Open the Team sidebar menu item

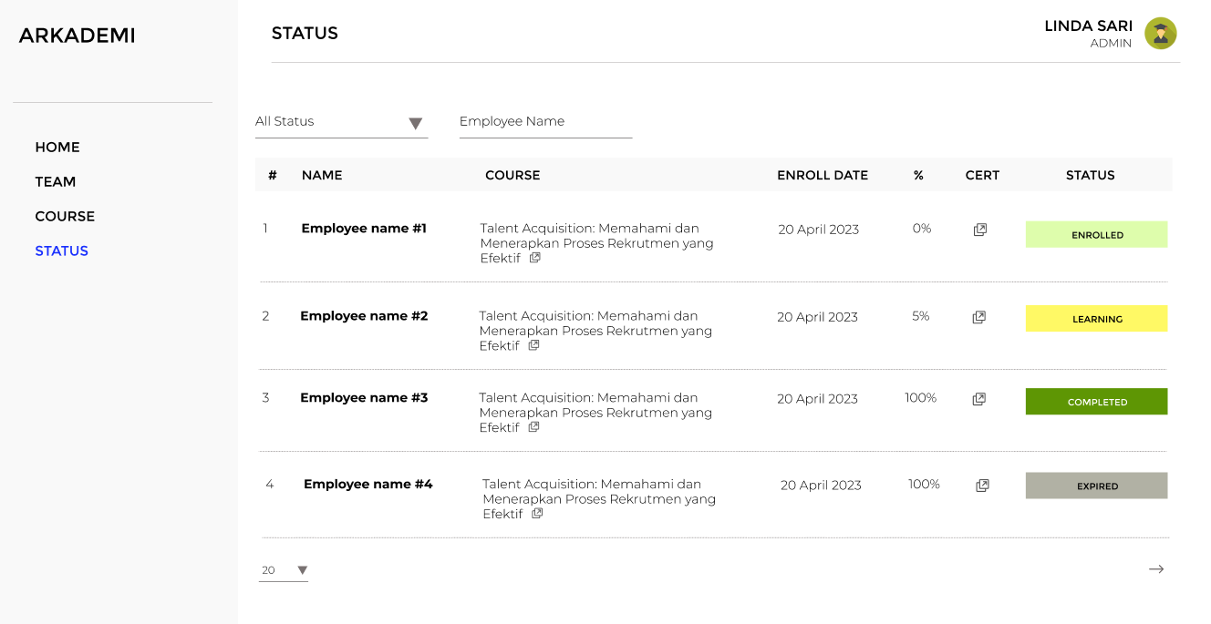coord(56,182)
